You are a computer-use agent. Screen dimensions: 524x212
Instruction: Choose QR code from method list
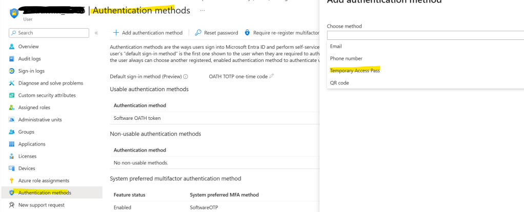tap(339, 83)
